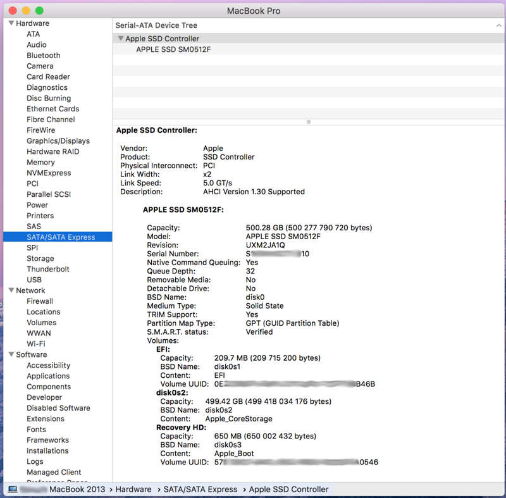Select Developer in the sidebar

click(x=44, y=397)
